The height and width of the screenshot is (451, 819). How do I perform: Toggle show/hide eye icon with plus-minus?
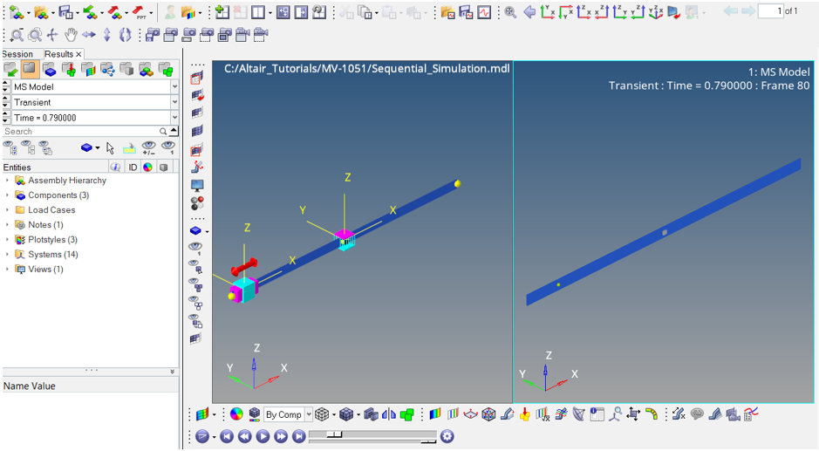click(x=149, y=147)
